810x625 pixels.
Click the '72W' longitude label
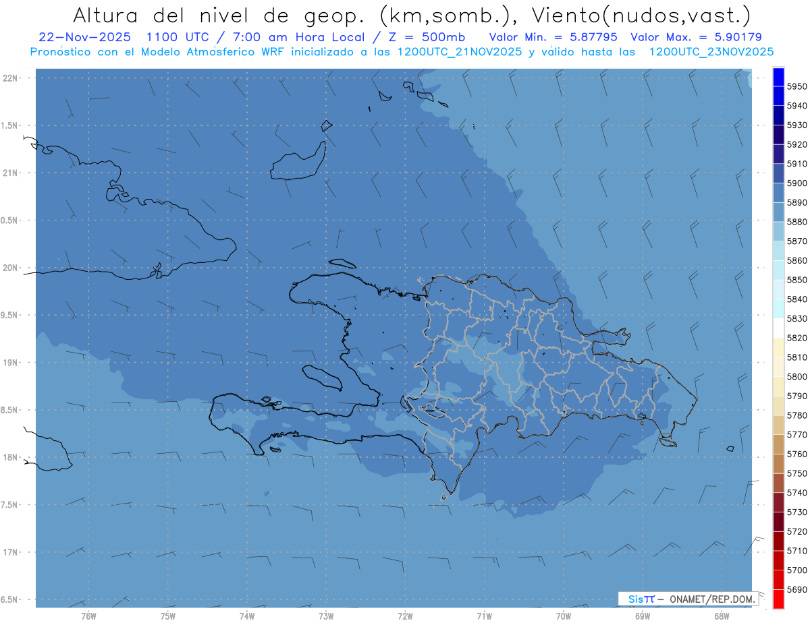click(x=405, y=615)
